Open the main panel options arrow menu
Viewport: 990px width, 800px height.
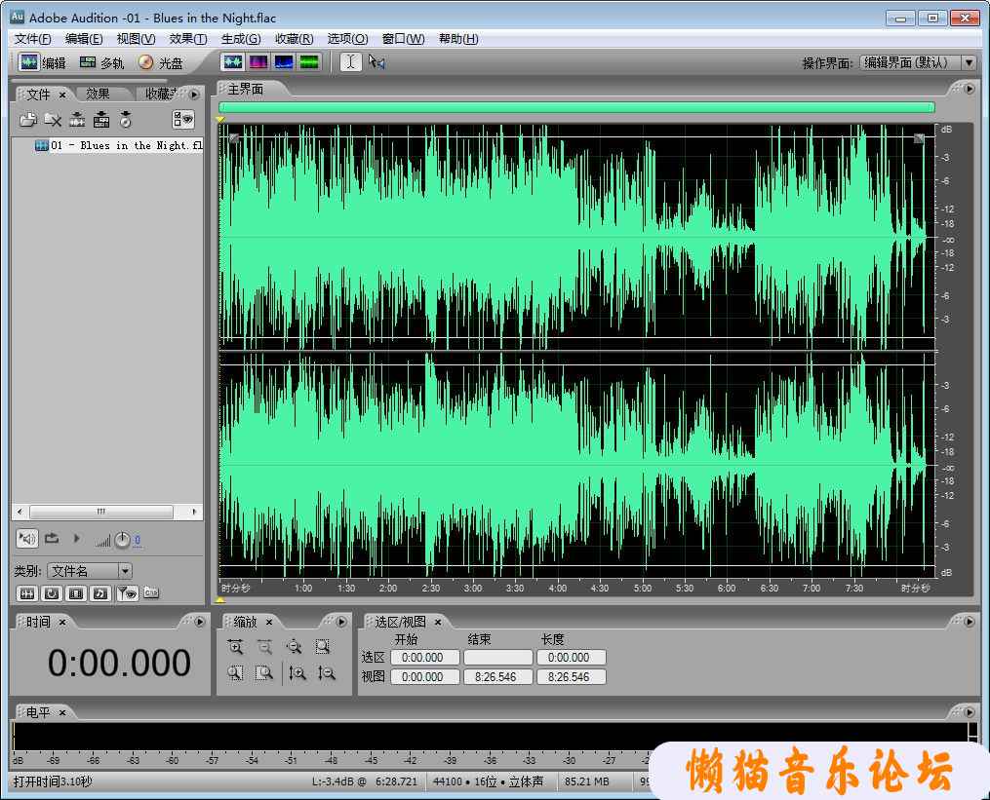click(970, 89)
